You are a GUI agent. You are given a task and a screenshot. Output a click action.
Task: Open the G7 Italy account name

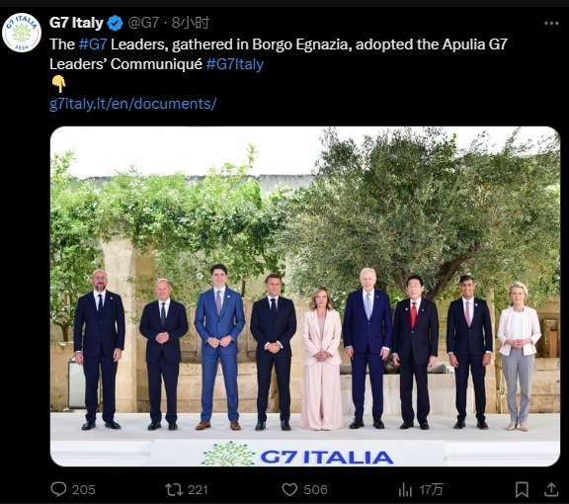(x=76, y=23)
